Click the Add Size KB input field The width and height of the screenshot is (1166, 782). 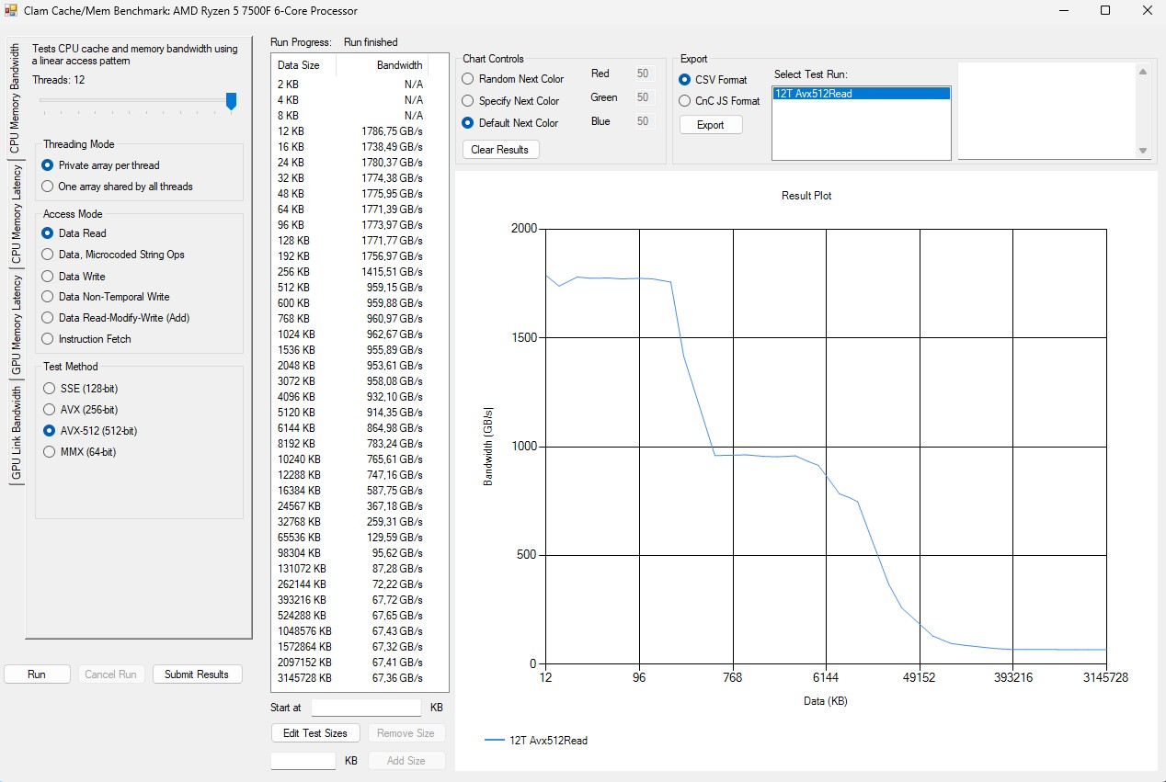[x=303, y=761]
